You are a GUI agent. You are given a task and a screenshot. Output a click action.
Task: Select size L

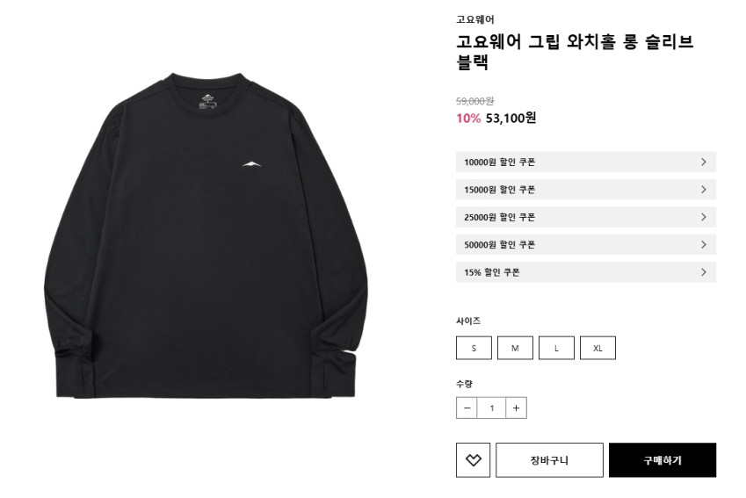click(557, 348)
